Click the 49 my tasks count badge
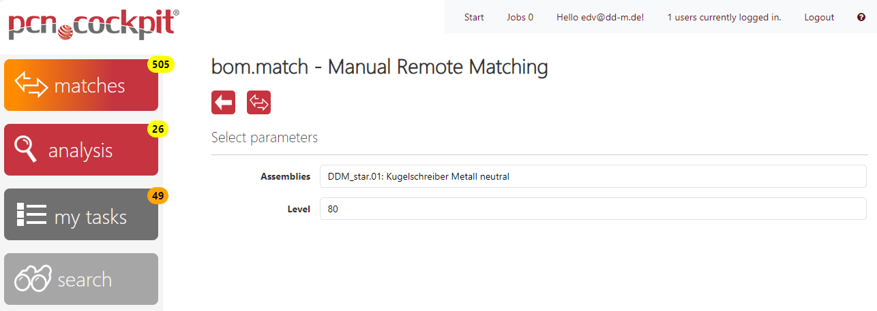 coord(158,196)
